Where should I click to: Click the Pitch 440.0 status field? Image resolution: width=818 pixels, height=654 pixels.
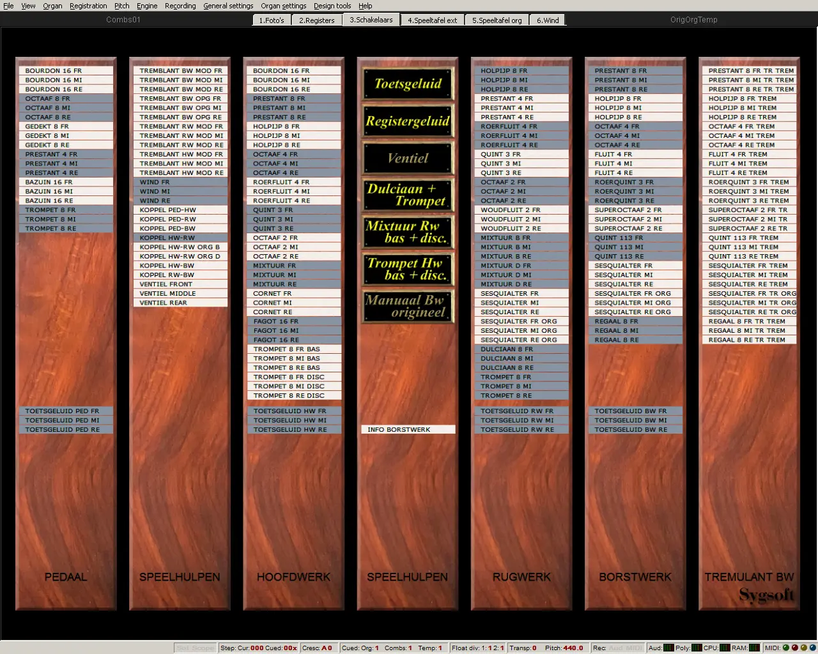point(564,648)
